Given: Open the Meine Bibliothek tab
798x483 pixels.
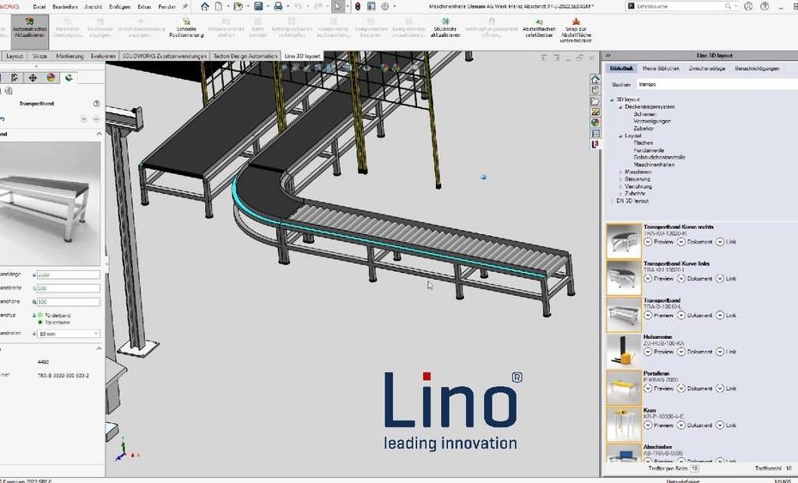Looking at the screenshot, I should [x=661, y=68].
